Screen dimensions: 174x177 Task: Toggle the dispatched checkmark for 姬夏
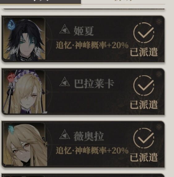(144, 33)
